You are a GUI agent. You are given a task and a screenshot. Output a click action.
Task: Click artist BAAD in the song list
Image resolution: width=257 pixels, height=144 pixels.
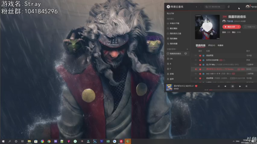pos(249,69)
